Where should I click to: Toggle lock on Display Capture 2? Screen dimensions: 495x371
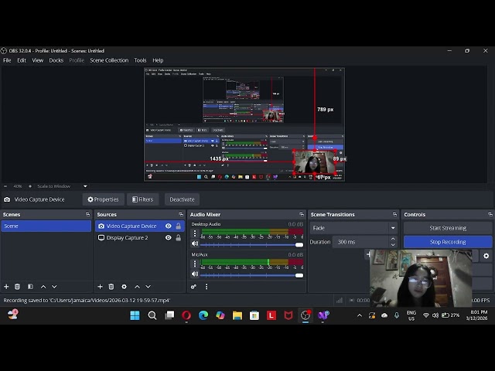point(179,238)
